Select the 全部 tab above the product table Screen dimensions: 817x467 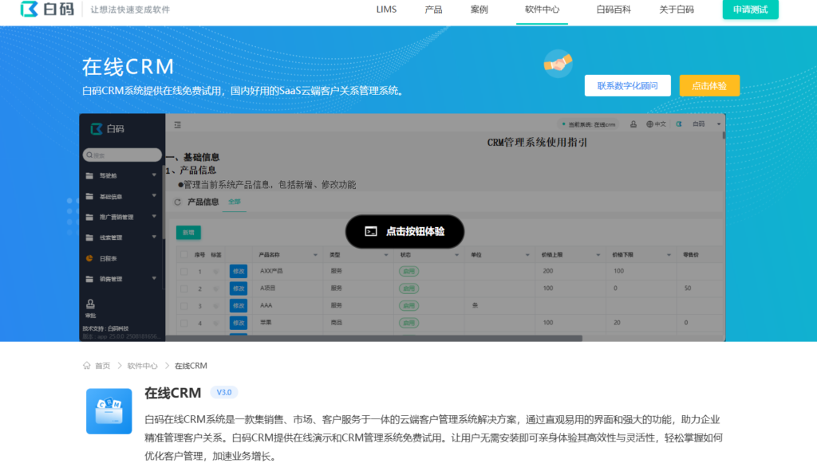[235, 202]
